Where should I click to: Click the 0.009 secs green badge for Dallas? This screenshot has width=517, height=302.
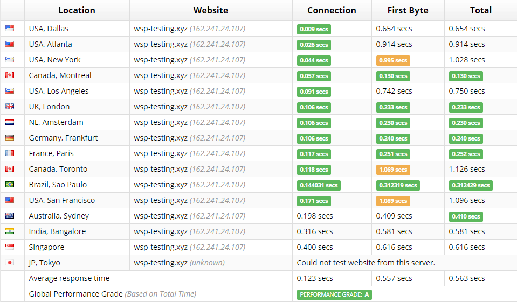coord(314,29)
